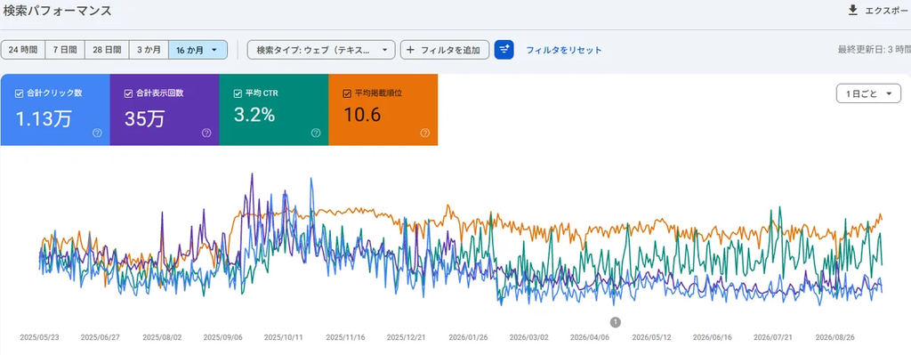Click the 2025/09/06 axis date label
Image resolution: width=911 pixels, height=355 pixels.
[223, 337]
